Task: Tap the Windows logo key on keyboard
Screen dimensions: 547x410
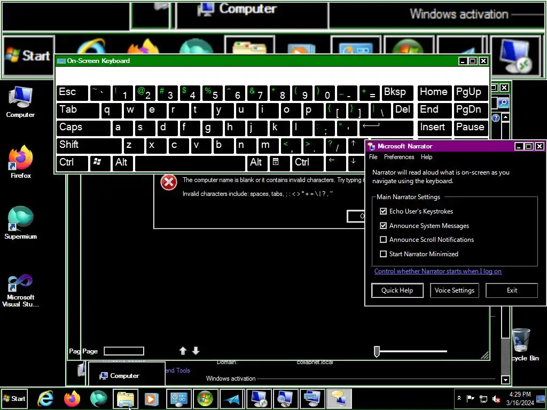Action: click(x=100, y=163)
